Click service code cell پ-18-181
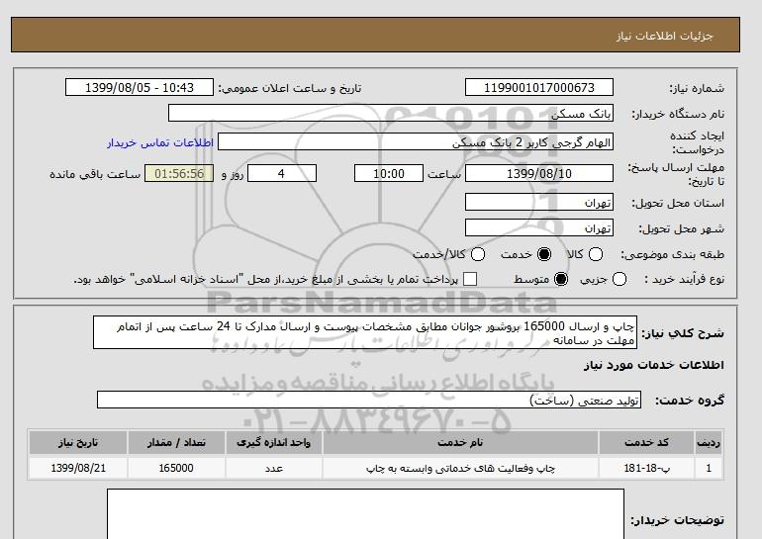Screen dimensions: 762x539 click(x=646, y=468)
